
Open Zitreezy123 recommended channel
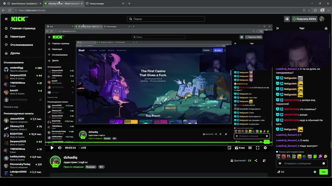tap(23, 128)
